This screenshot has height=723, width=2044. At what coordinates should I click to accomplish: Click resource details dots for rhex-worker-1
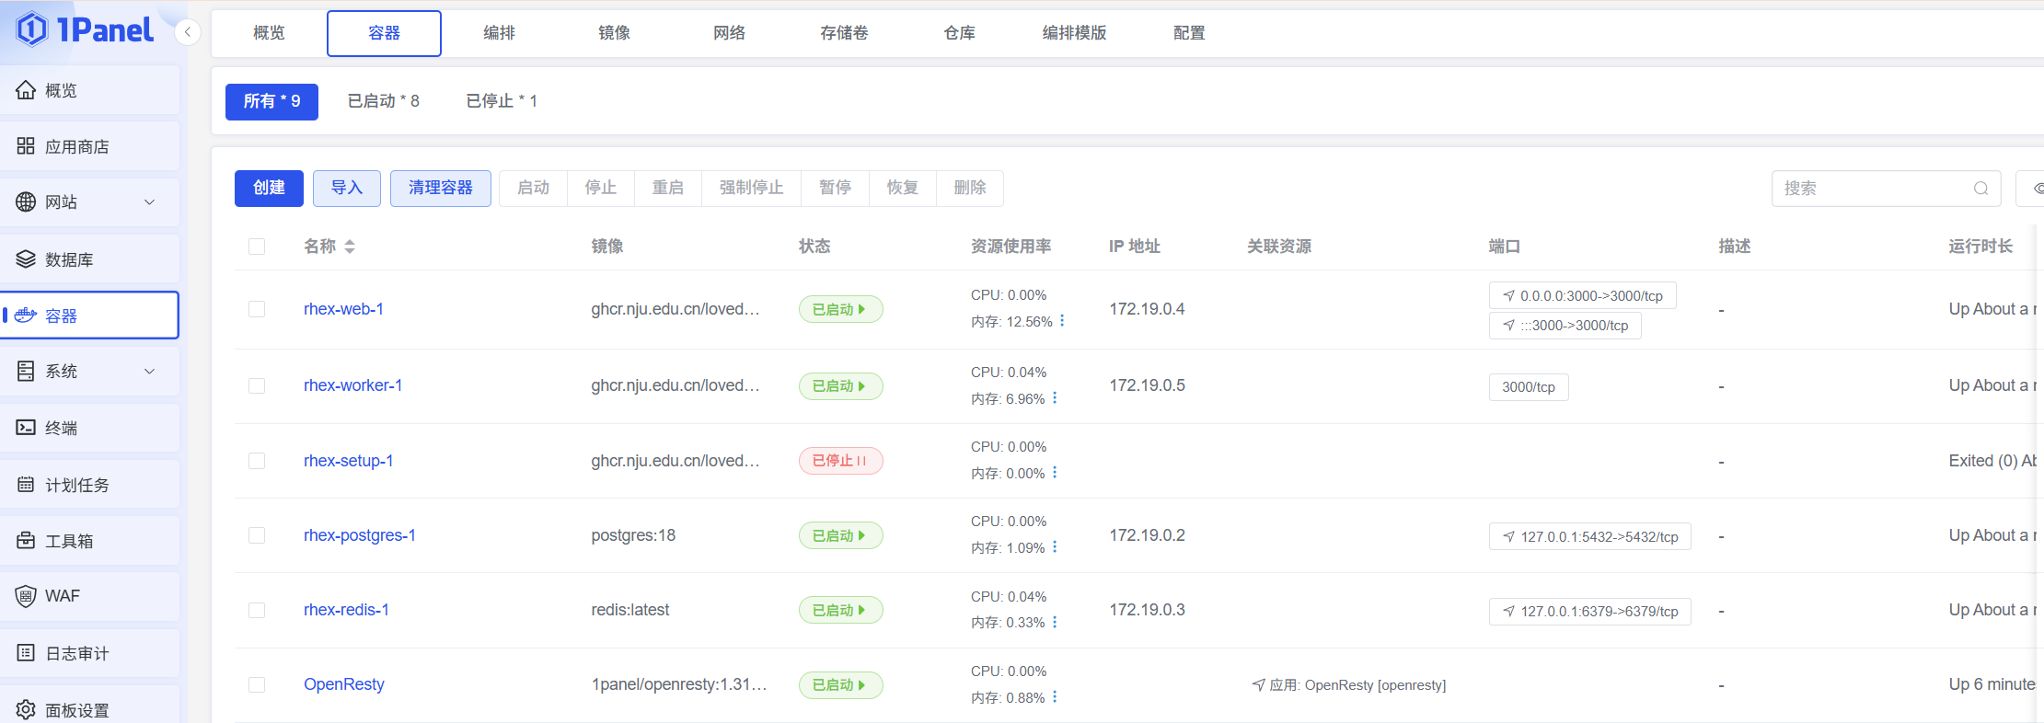coord(1055,398)
